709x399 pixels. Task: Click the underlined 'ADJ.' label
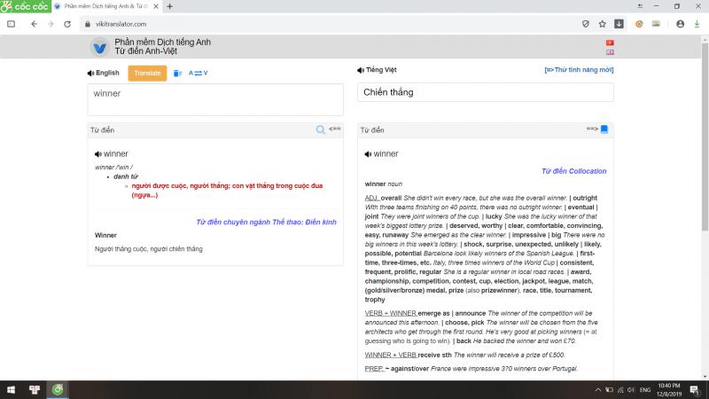coord(371,198)
